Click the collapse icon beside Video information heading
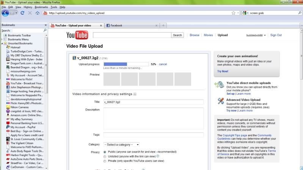The width and height of the screenshot is (303, 170). click(135, 94)
